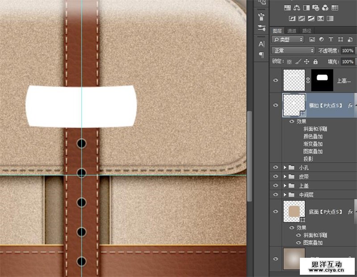357x277 pixels.
Task: Open the Character panel icon
Action: (x=262, y=44)
